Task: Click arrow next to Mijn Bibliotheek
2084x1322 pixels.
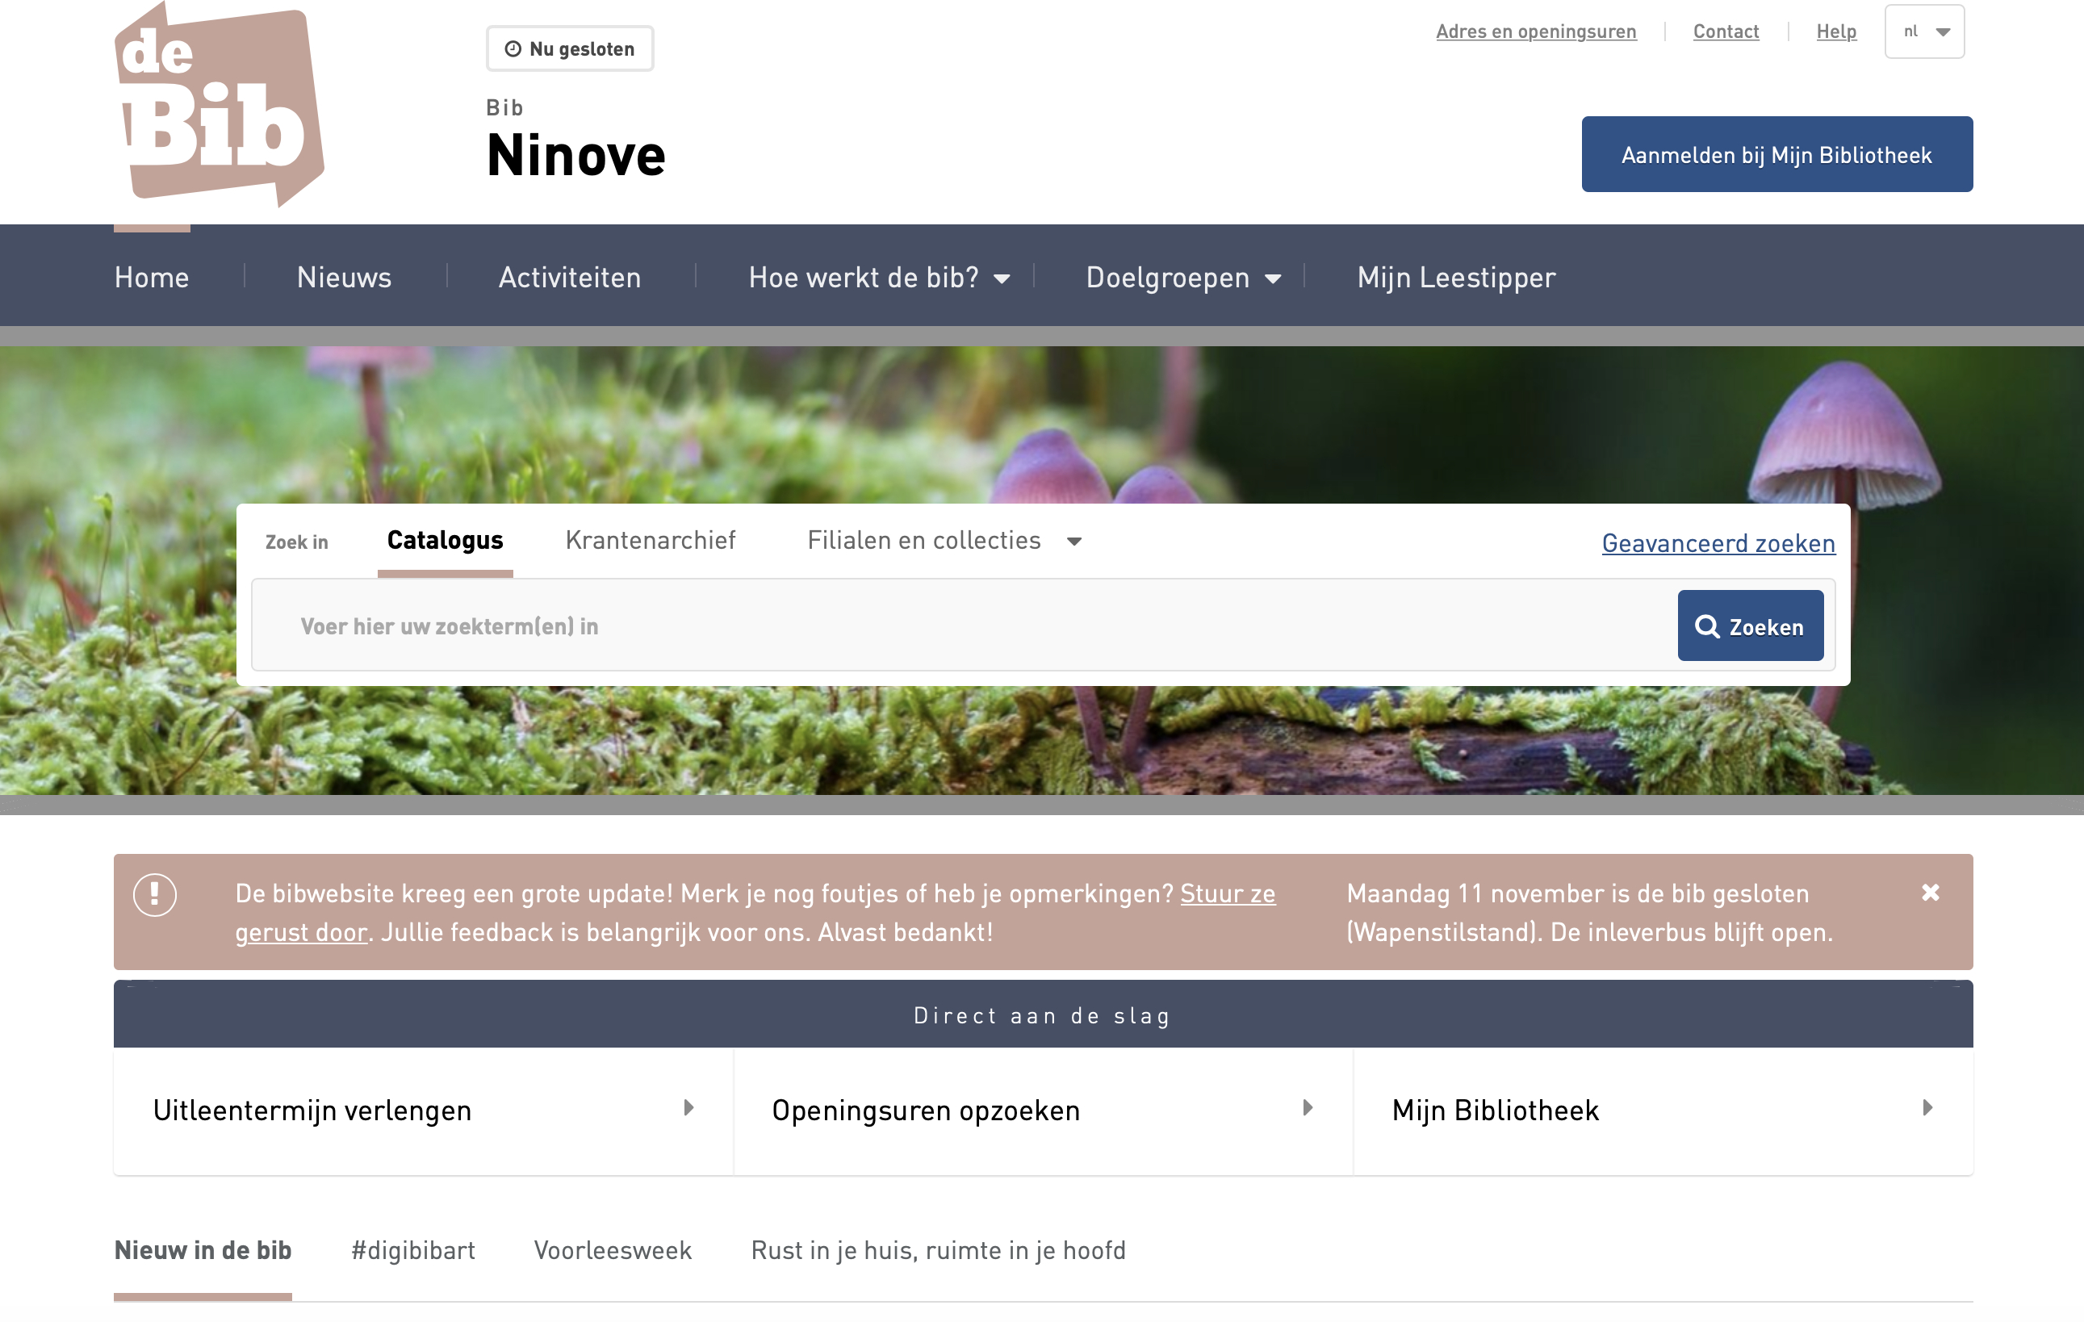Action: point(1927,1107)
